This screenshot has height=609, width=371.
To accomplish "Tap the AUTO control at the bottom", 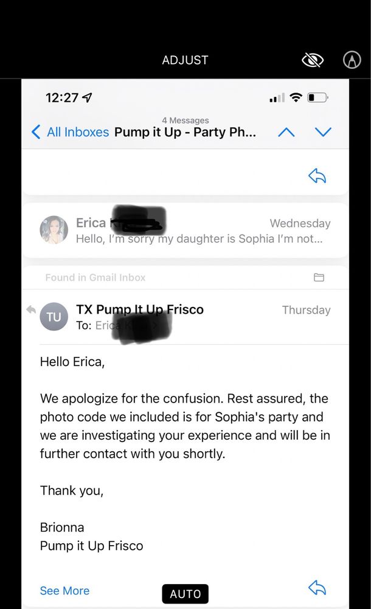I will point(185,594).
